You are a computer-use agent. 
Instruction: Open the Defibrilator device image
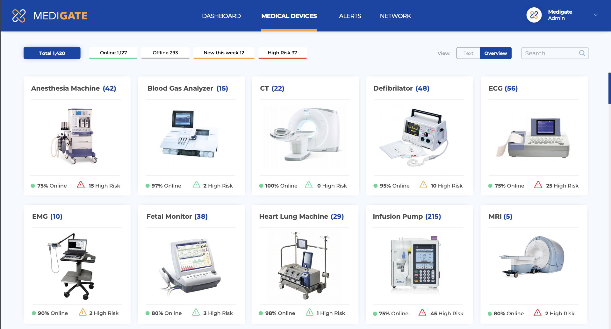coord(413,137)
